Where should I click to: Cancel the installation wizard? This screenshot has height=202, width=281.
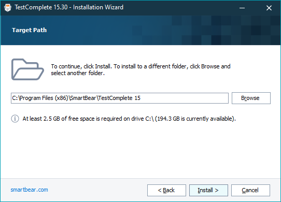click(250, 190)
